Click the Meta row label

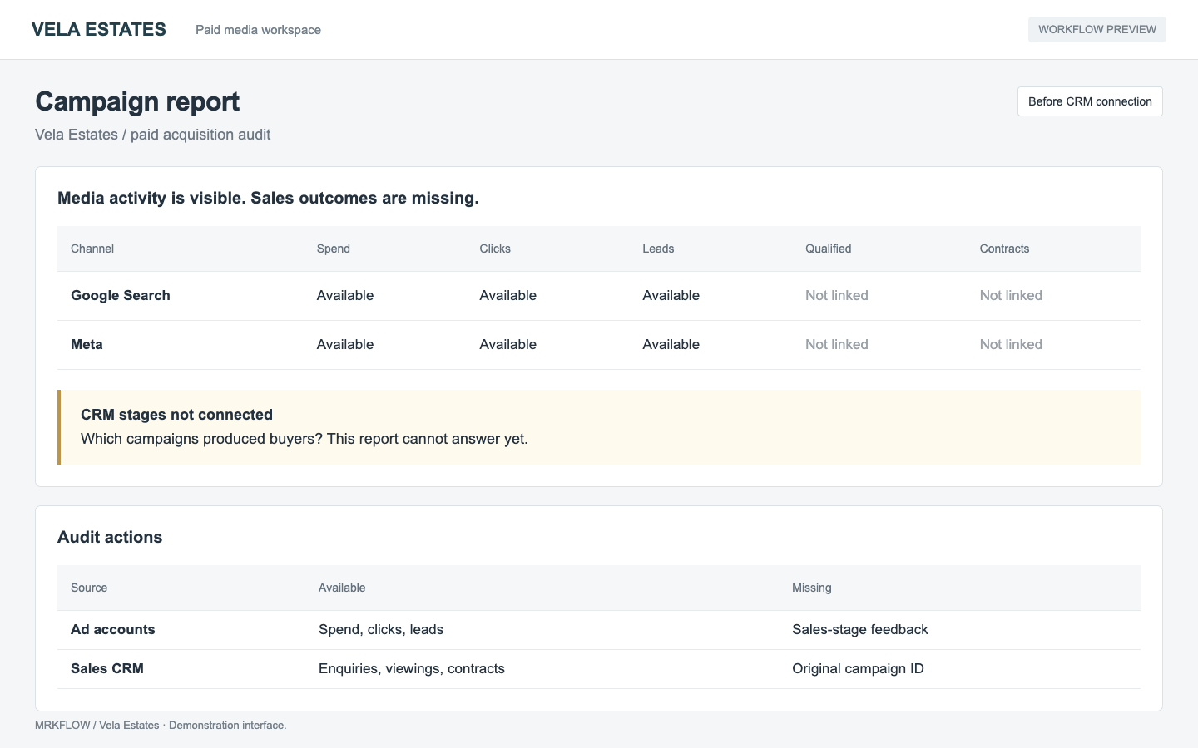click(87, 344)
